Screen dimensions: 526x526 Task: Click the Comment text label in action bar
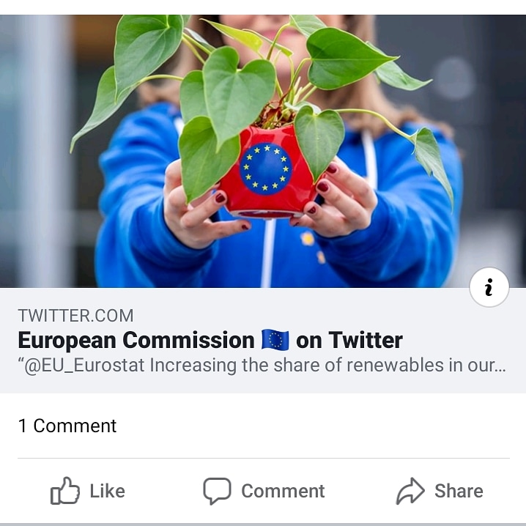tap(283, 491)
